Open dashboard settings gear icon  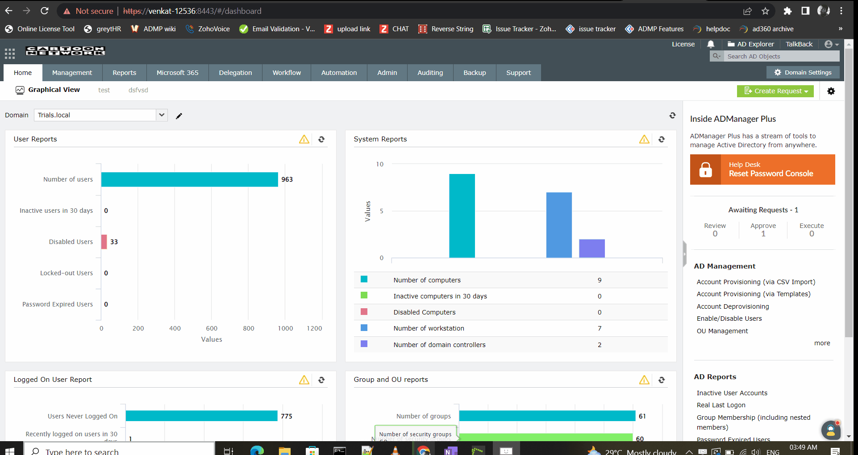click(831, 91)
